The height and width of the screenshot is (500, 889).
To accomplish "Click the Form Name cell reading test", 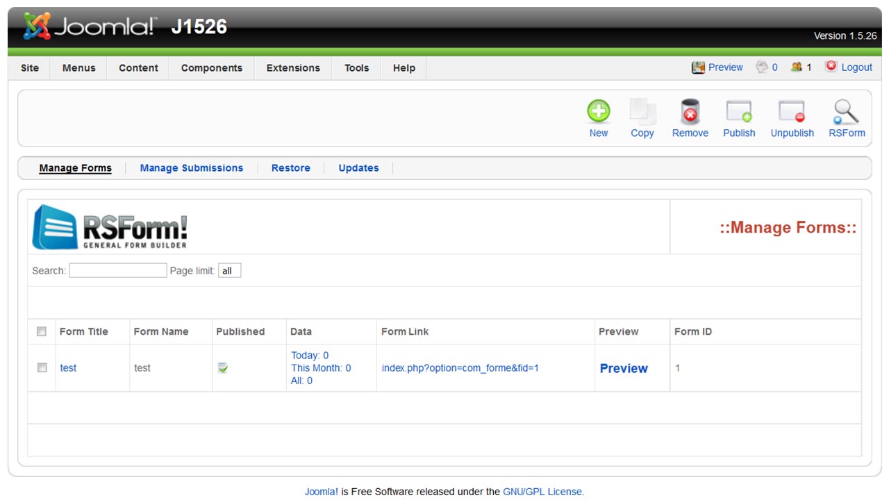I will coord(142,368).
